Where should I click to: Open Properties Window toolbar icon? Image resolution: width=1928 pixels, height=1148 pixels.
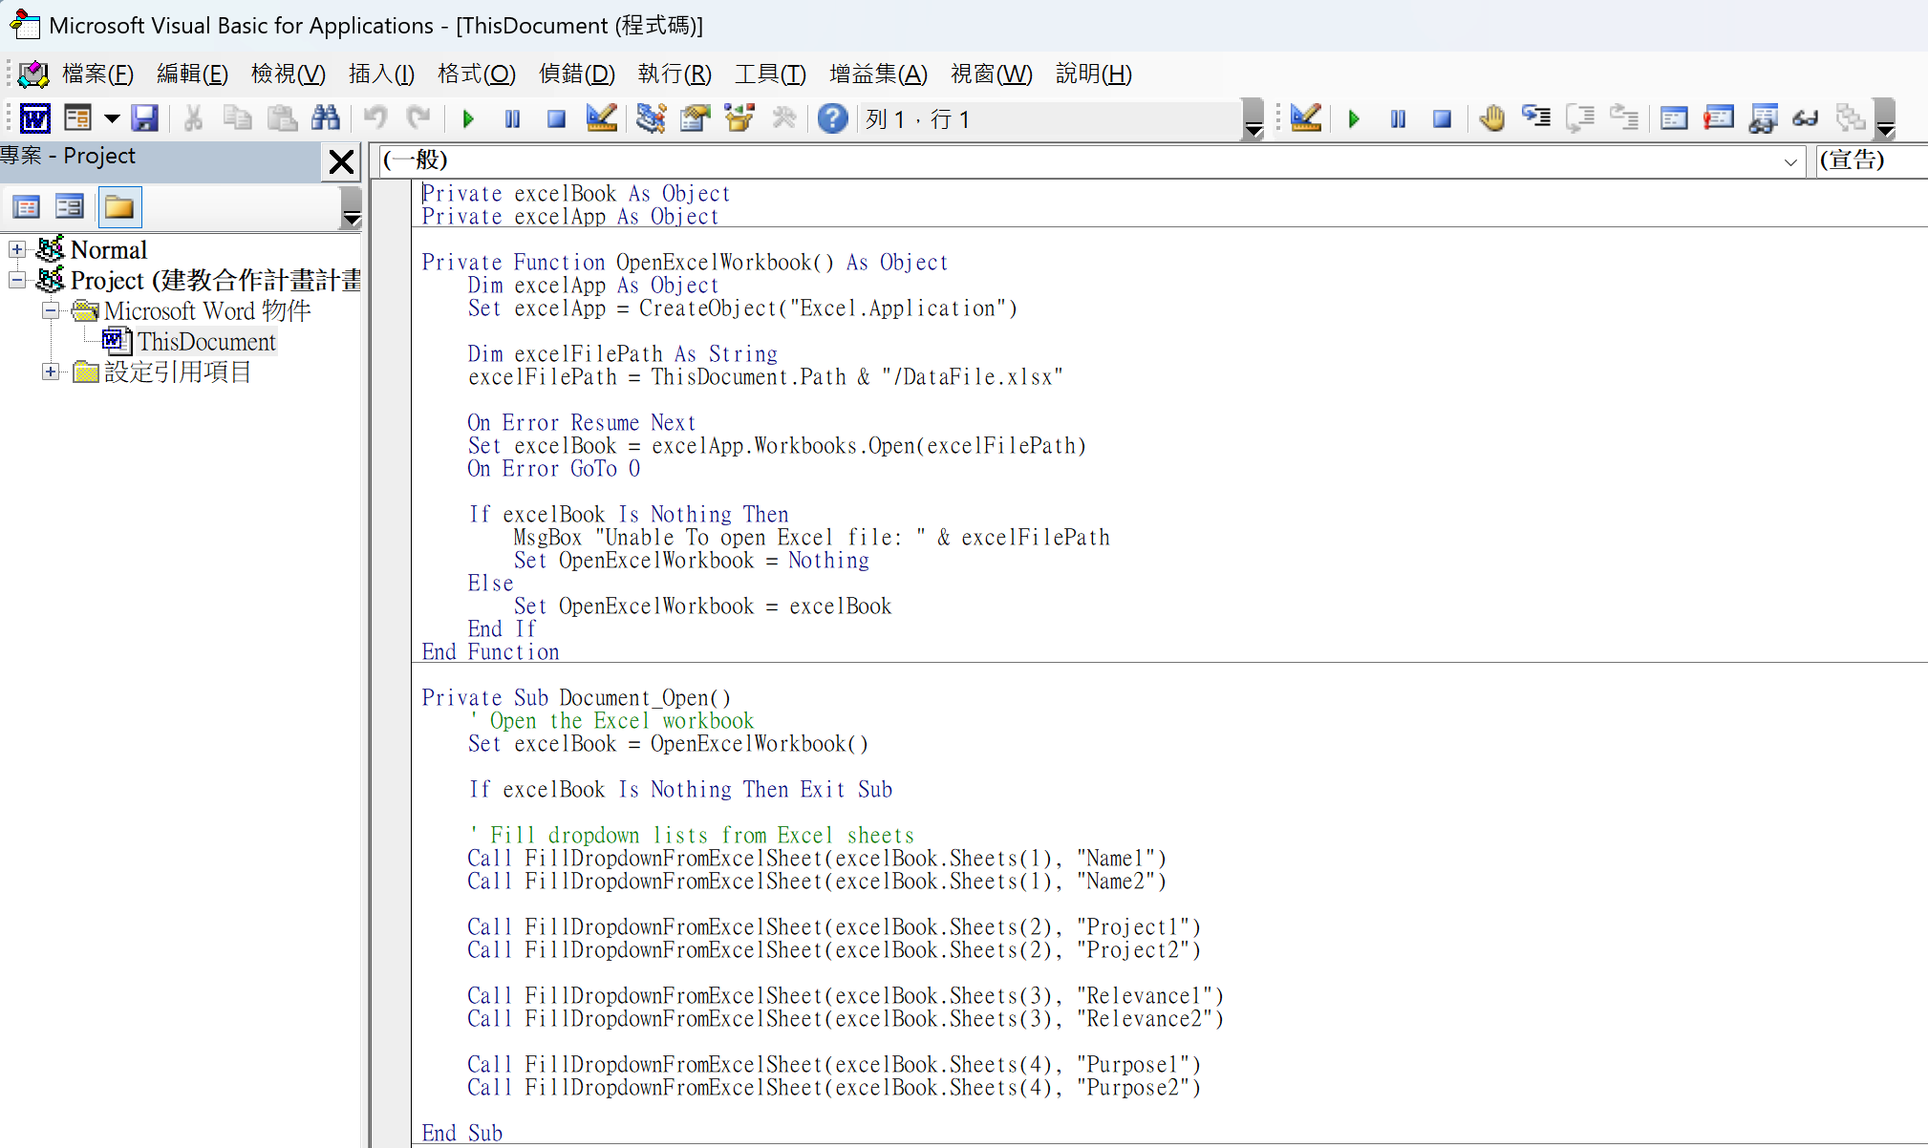[x=696, y=118]
